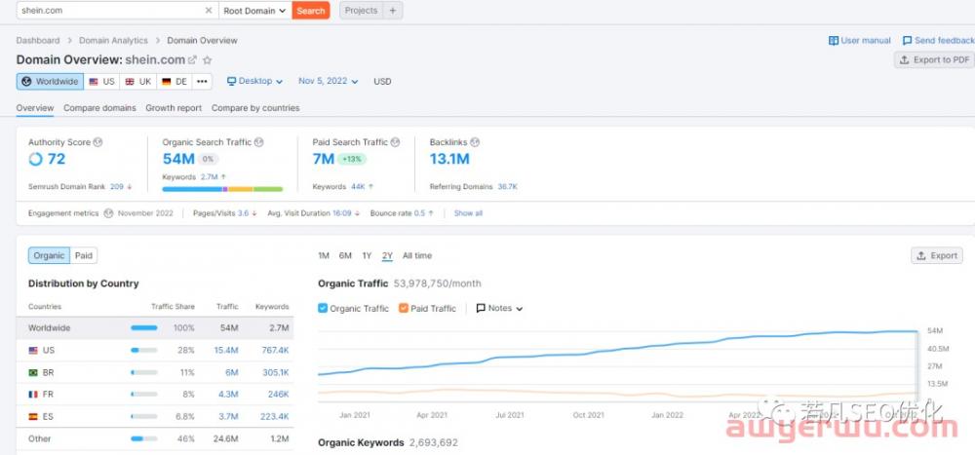Click Export to PDF button
This screenshot has width=975, height=455.
click(935, 59)
